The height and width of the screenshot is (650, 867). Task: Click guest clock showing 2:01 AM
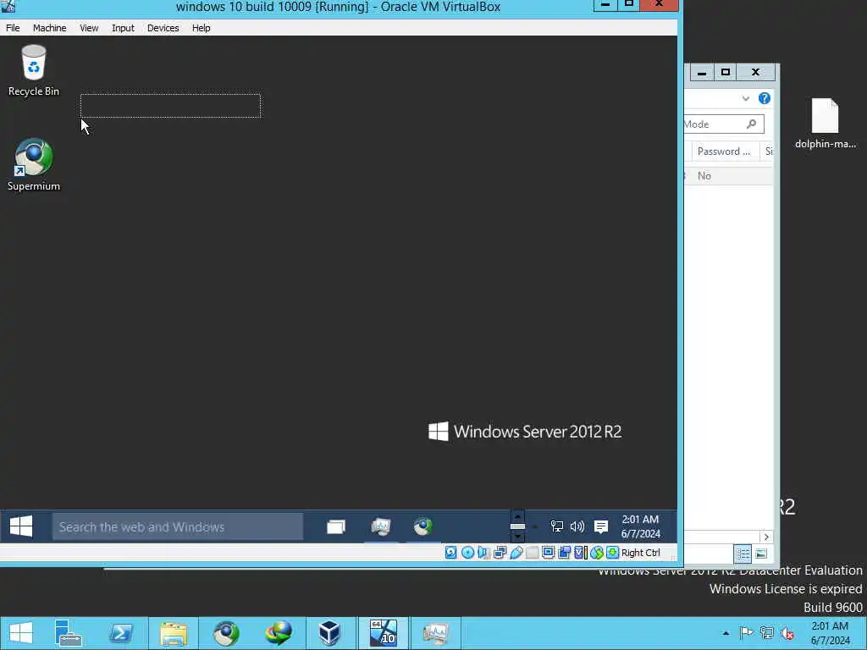coord(640,526)
